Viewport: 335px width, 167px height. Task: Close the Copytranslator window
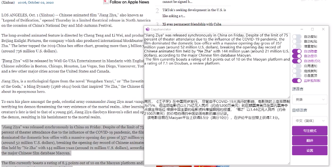point(323,29)
